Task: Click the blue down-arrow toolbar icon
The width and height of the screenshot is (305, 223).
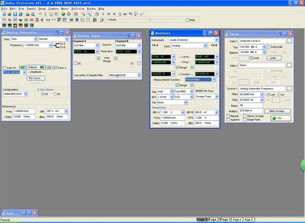Action: [77, 20]
